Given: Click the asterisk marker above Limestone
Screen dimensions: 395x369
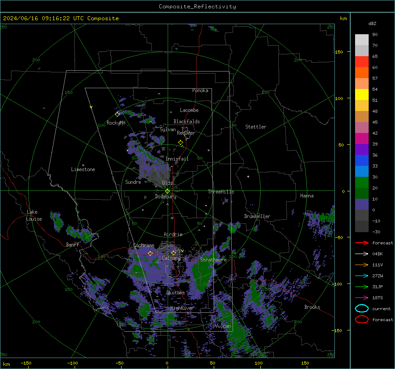Looking at the screenshot, I should pos(83,165).
